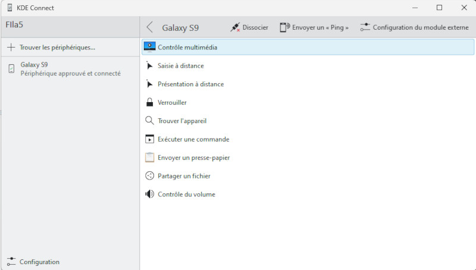Select the Verrouiller entry

(308, 102)
